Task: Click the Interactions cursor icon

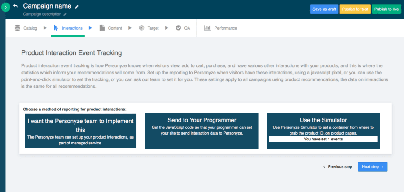Action: (x=56, y=28)
